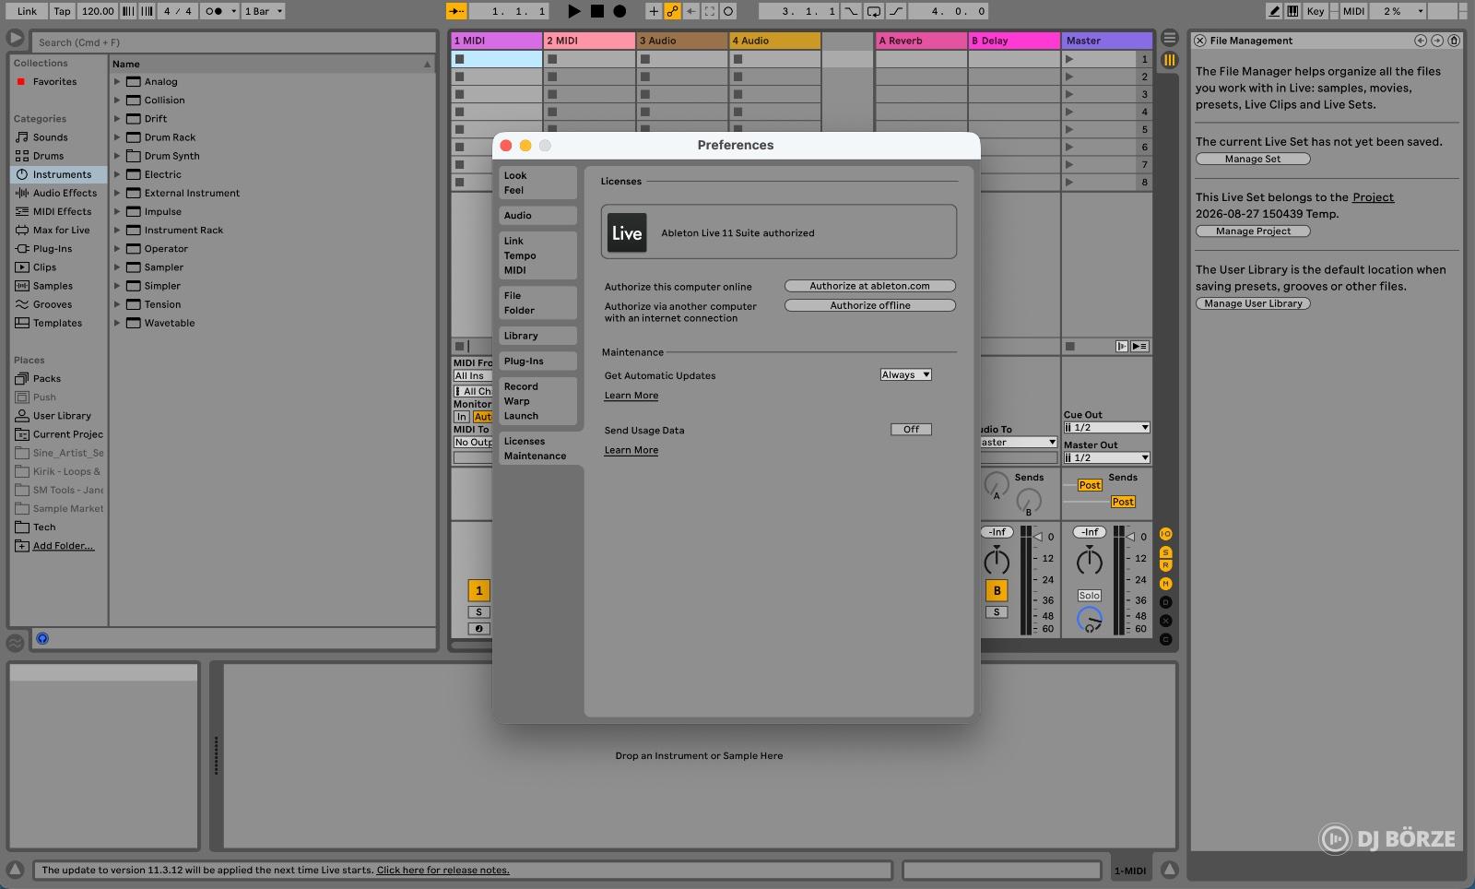Solo the B Delay return track

pos(997,612)
